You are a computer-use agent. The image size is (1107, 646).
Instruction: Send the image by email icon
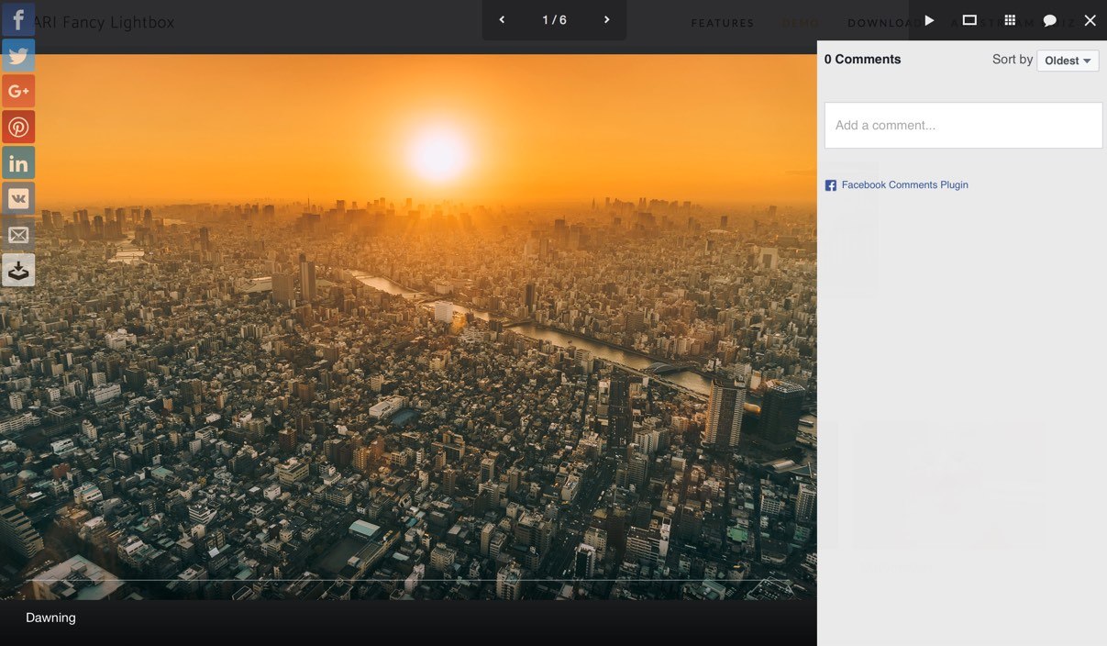coord(18,234)
